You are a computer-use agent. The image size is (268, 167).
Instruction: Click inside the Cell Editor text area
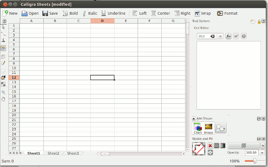tap(229, 75)
